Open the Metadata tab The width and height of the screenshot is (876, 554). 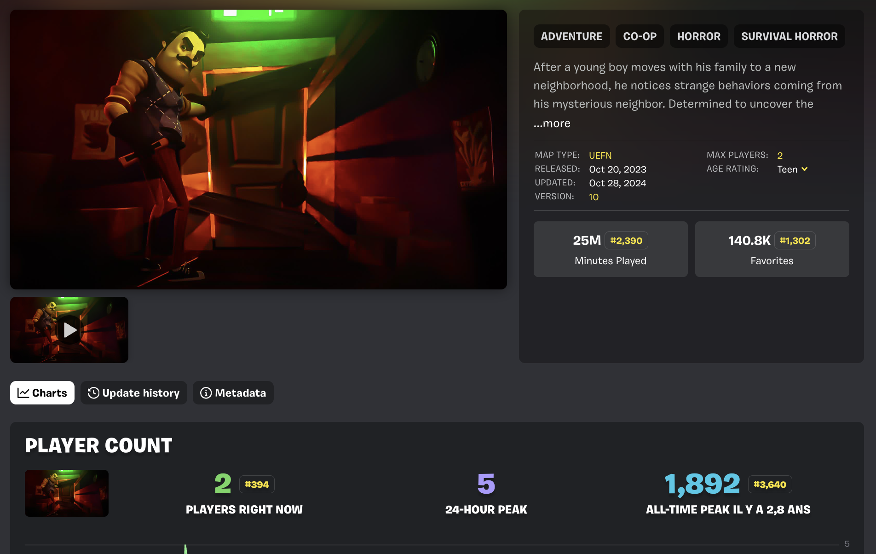click(233, 393)
